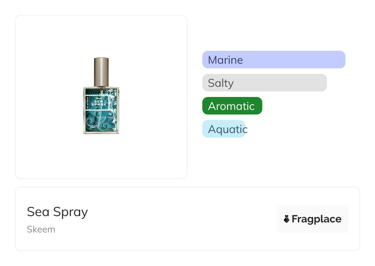Click the word Aquatic in the last bar
Image resolution: width=375 pixels, height=266 pixels.
point(227,129)
